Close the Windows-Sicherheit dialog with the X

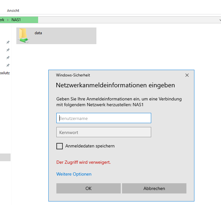(187, 75)
